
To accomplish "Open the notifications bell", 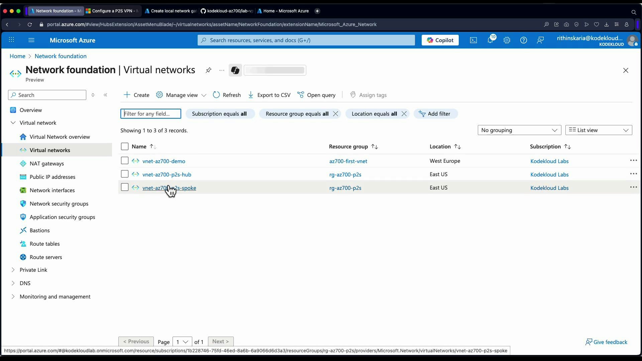I will pyautogui.click(x=491, y=40).
